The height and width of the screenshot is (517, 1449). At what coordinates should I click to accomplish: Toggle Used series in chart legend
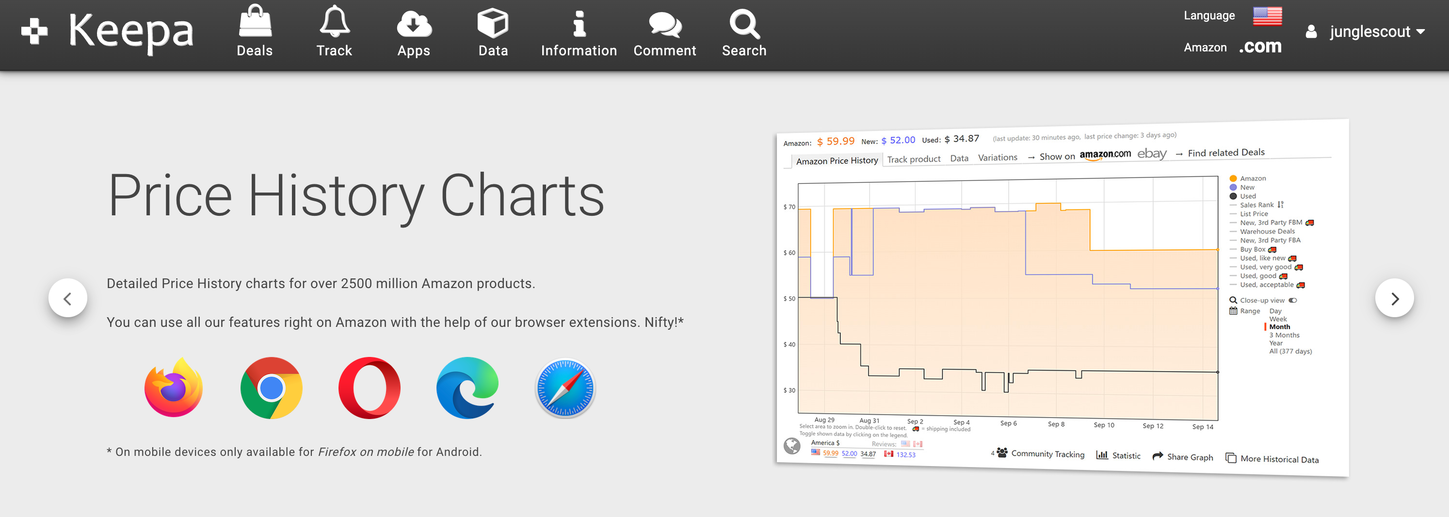pos(1242,196)
